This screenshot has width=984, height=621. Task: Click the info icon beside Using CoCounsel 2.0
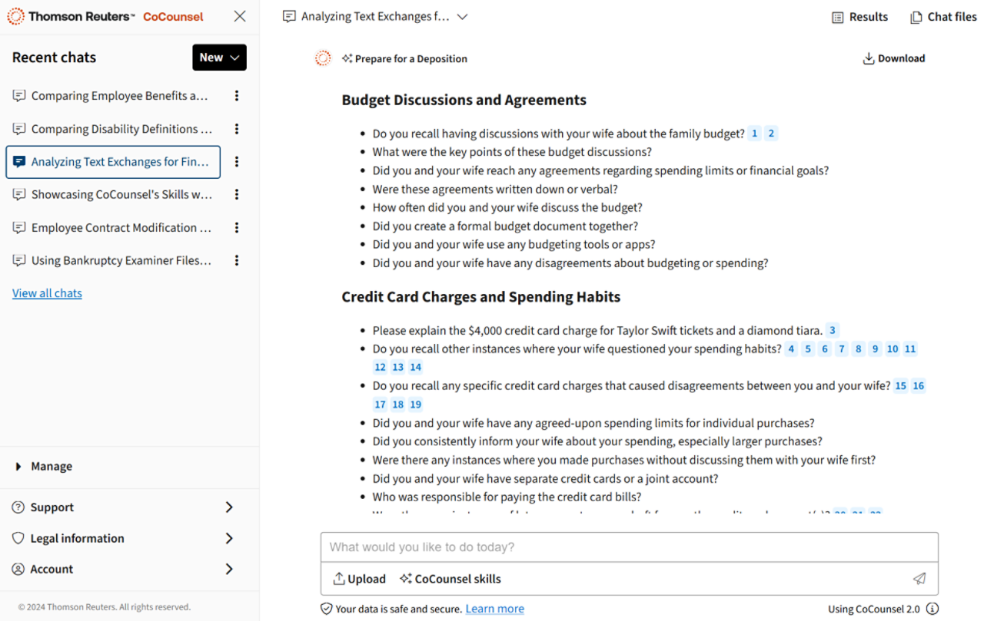point(932,609)
